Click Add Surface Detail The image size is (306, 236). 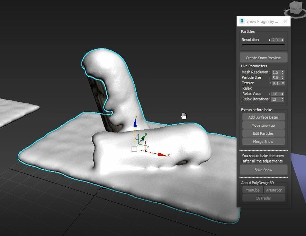263,117
